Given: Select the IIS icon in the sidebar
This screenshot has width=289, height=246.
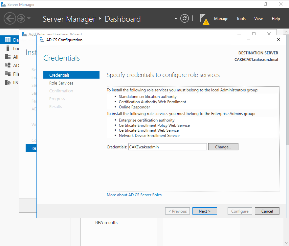Looking at the screenshot, I should (8, 82).
